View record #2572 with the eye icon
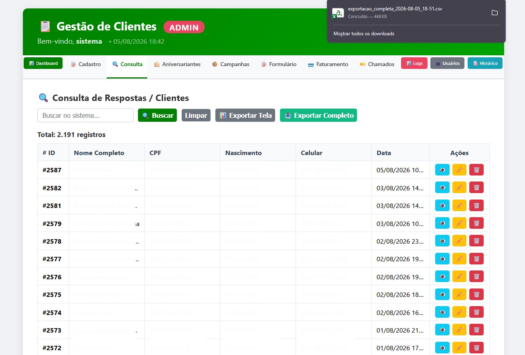Image resolution: width=525 pixels, height=355 pixels. (x=442, y=348)
